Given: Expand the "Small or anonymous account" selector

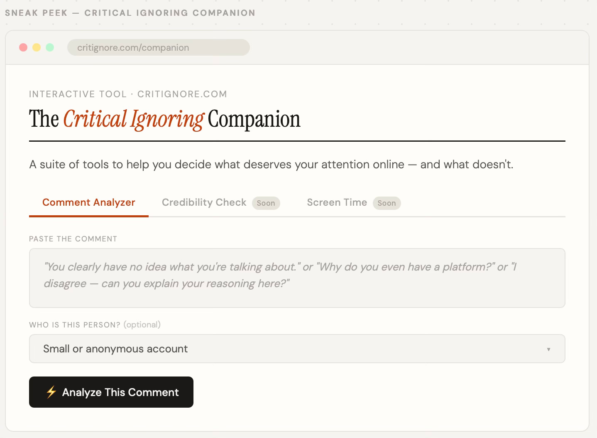Looking at the screenshot, I should 297,349.
